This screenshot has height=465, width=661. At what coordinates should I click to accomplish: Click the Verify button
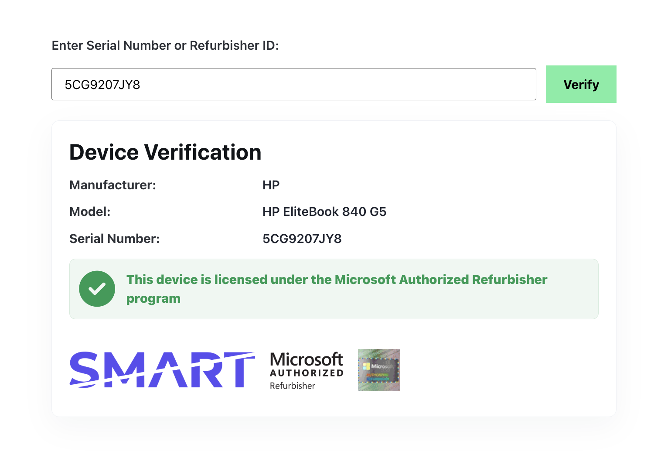[x=581, y=84]
